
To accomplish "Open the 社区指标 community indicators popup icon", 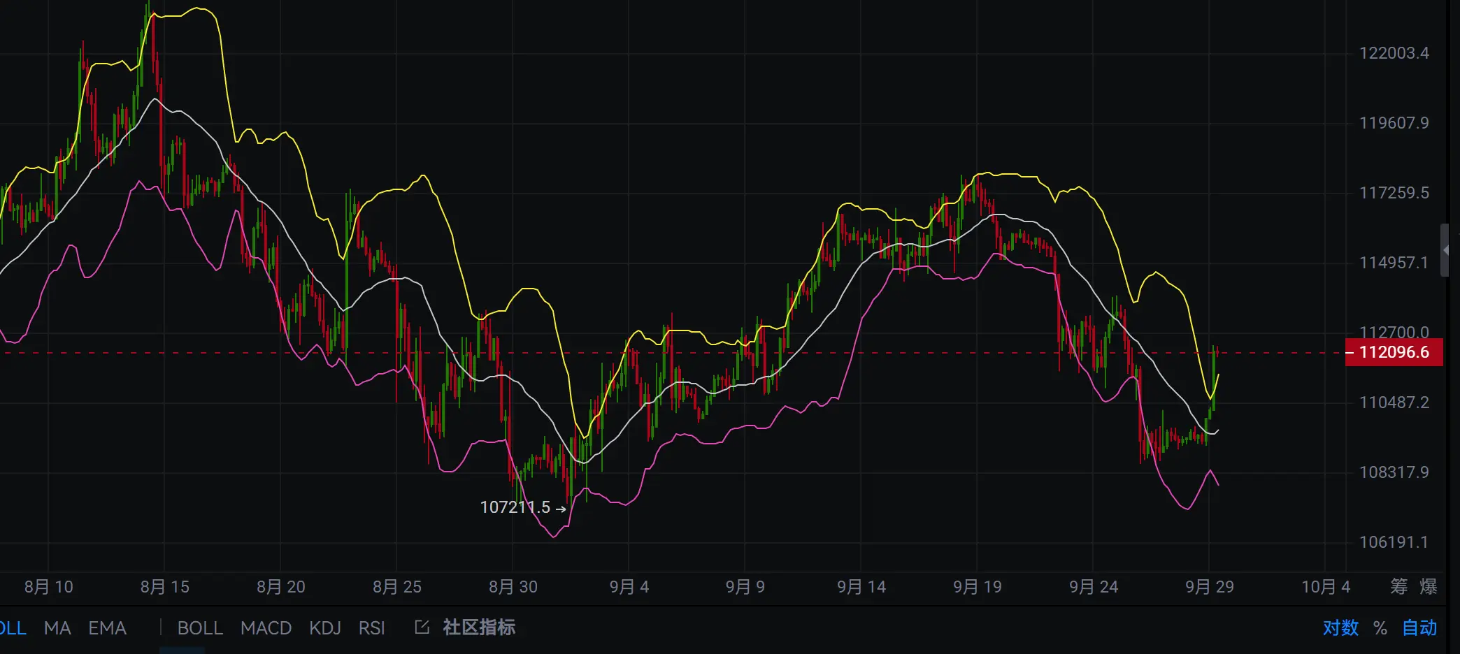I will (422, 627).
